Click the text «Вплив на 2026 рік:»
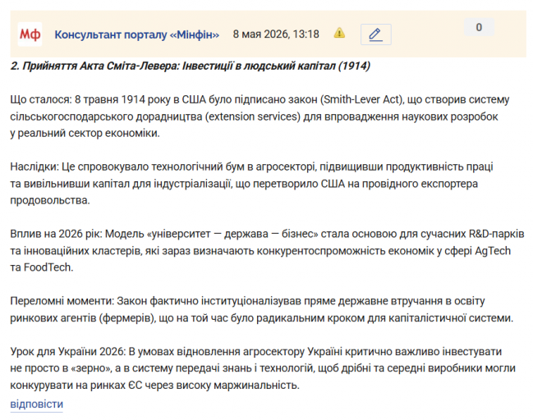 (x=56, y=234)
